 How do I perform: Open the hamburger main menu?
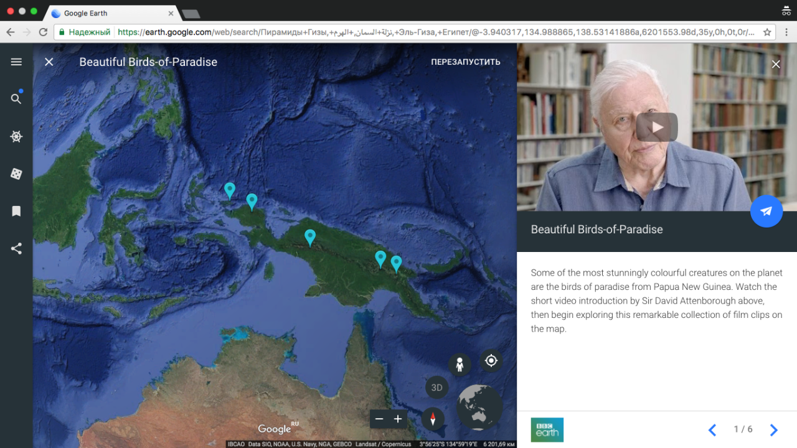coord(16,62)
